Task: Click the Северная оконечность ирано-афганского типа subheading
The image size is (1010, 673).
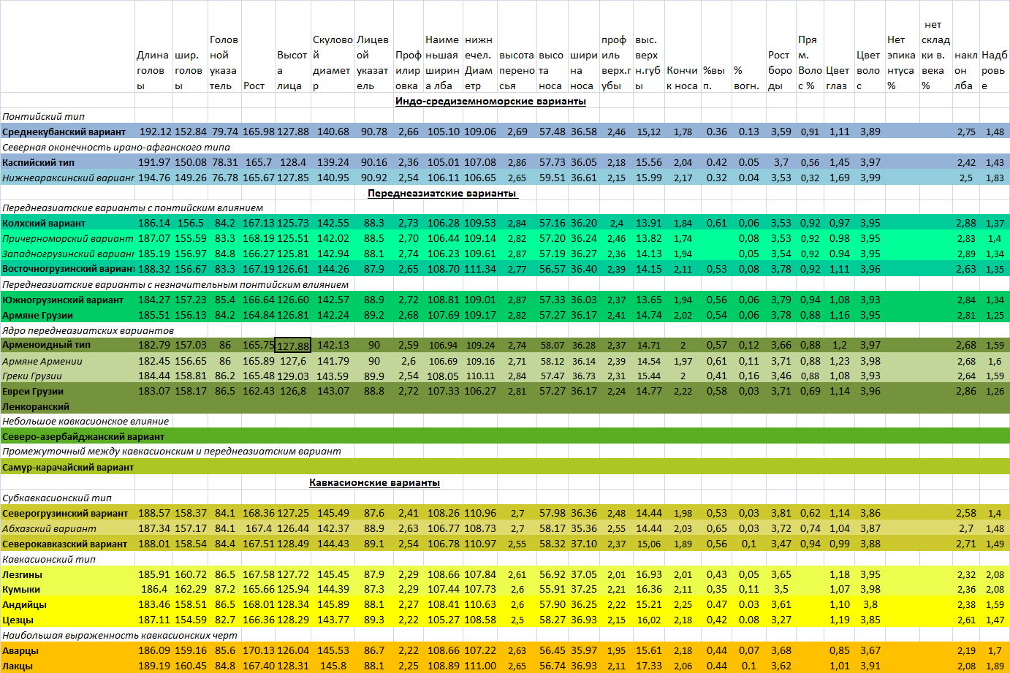Action: [116, 147]
